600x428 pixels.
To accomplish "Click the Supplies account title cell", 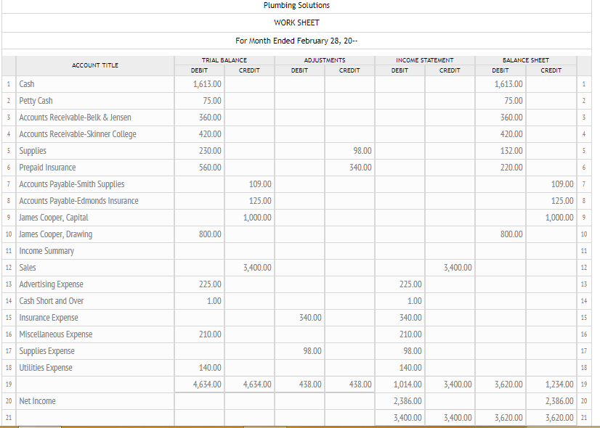I will click(x=95, y=151).
